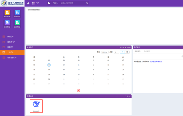Switch calendar to 年 view
Viewport: 183px width, 116px height.
click(127, 52)
